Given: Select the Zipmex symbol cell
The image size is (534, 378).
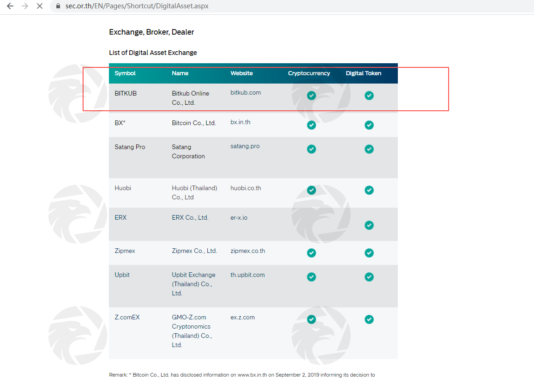Looking at the screenshot, I should tap(125, 251).
